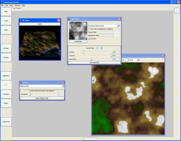Click the Randomise button
The image size is (181, 141).
[78, 41]
